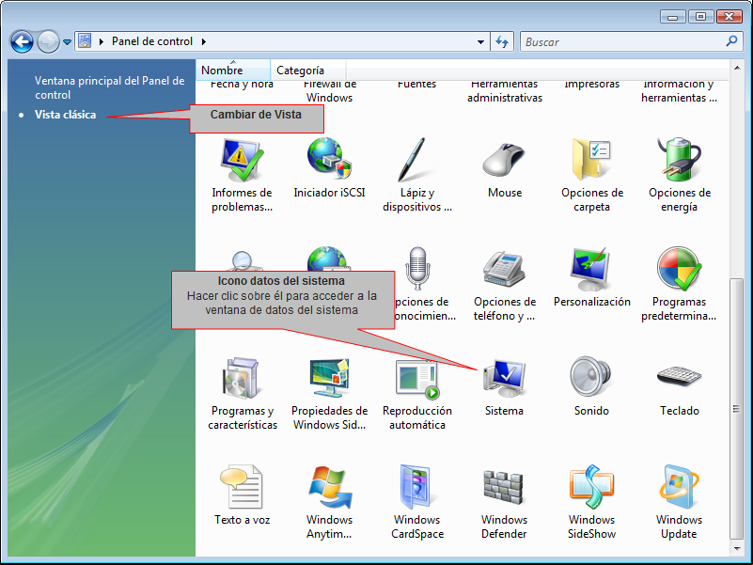This screenshot has width=753, height=565.
Task: Open Propiedades de Windows Sidebar icon
Action: point(329,377)
